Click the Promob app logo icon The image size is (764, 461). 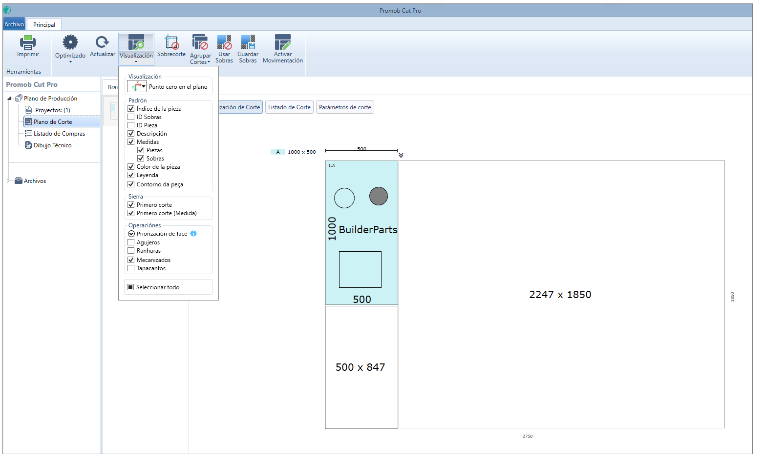(x=7, y=10)
